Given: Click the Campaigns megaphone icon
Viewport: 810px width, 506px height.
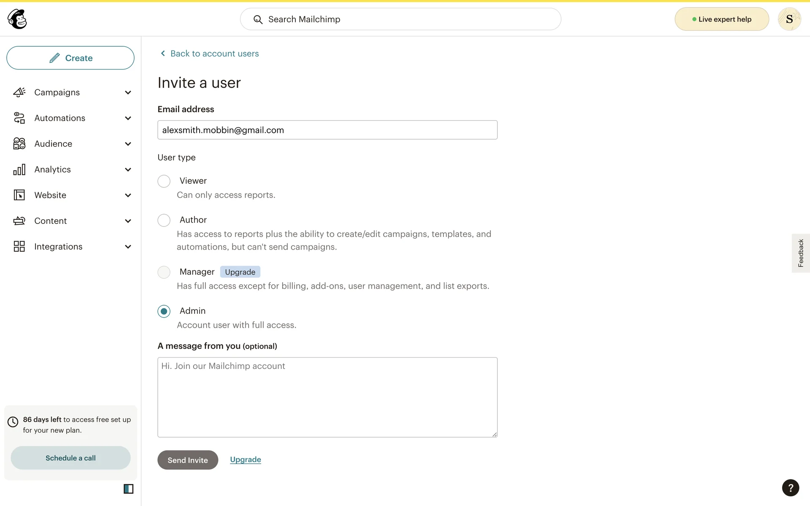Looking at the screenshot, I should pyautogui.click(x=19, y=92).
